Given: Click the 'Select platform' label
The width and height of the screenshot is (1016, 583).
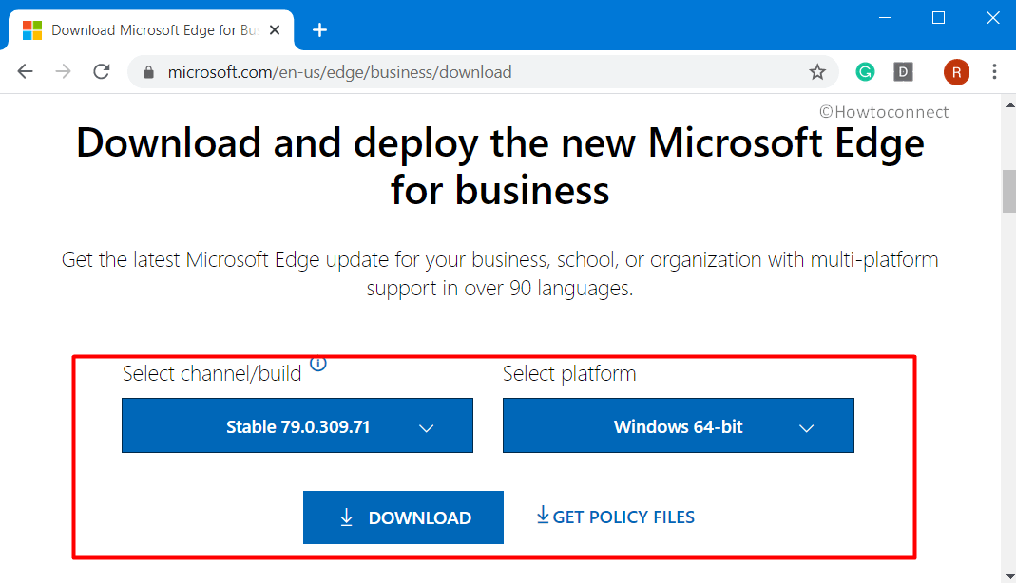Looking at the screenshot, I should pyautogui.click(x=569, y=373).
